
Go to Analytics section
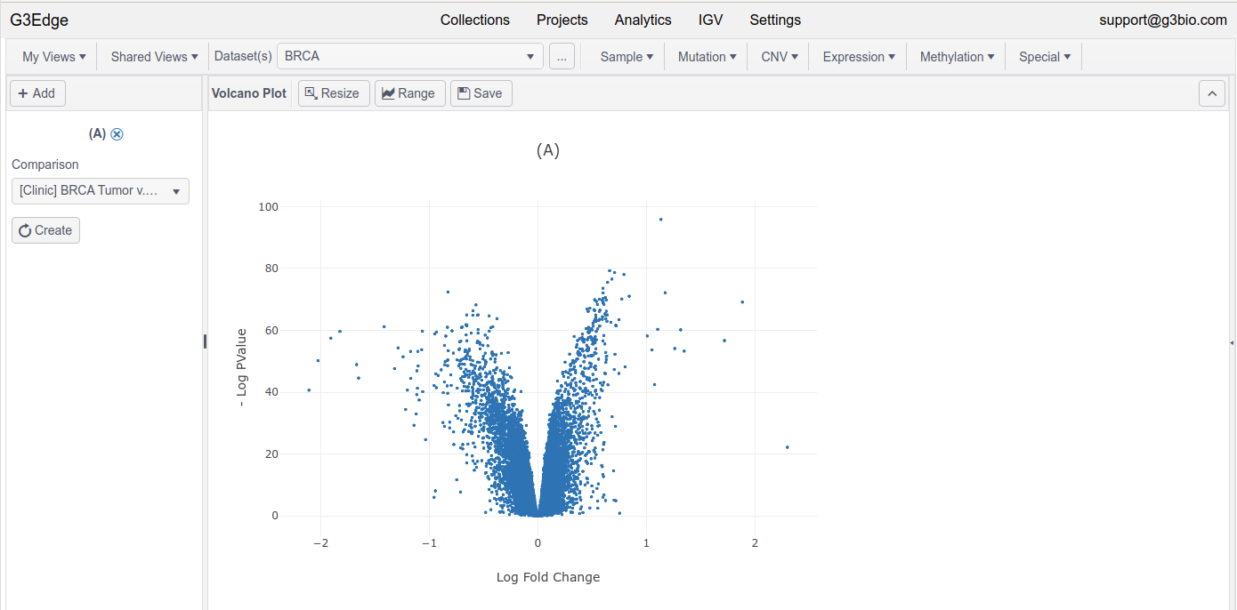coord(643,20)
